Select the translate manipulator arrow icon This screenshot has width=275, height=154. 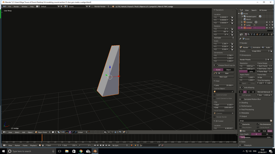[x=70, y=132]
